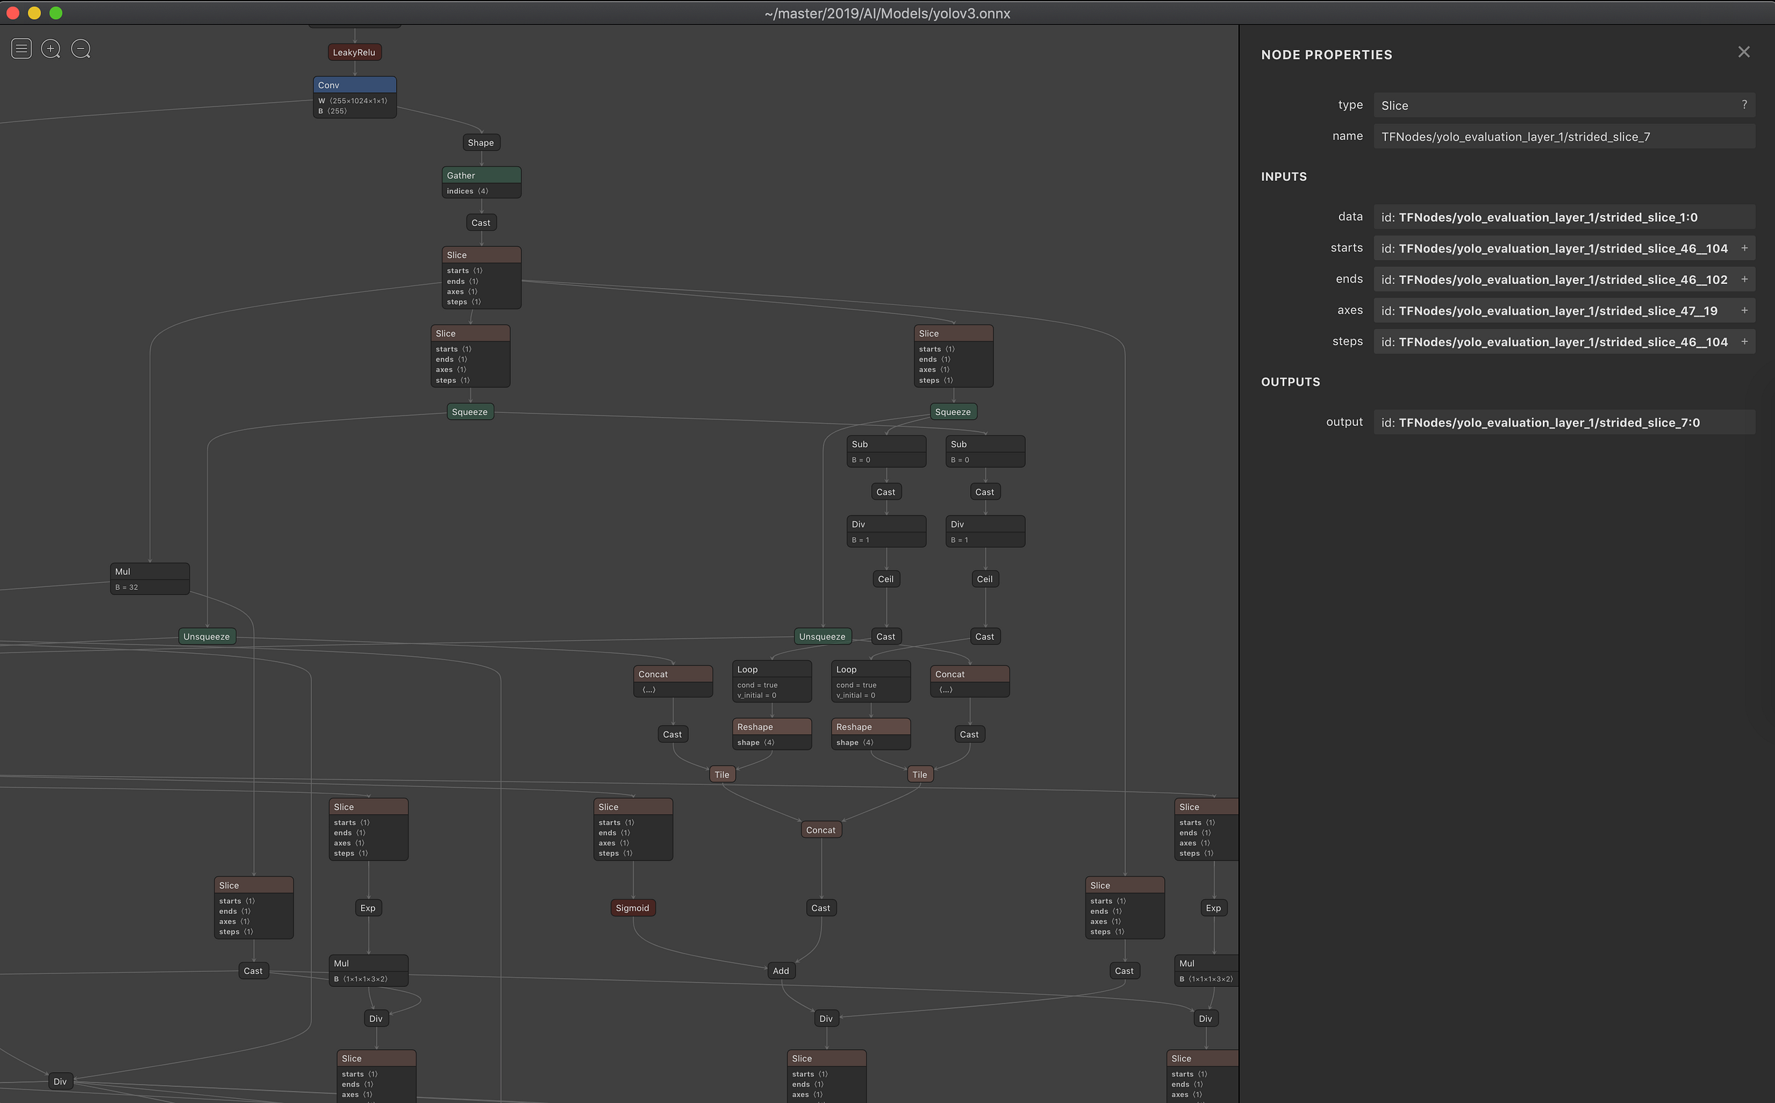Image resolution: width=1775 pixels, height=1103 pixels.
Task: Select the node name field strided_slice_7
Action: 1563,137
